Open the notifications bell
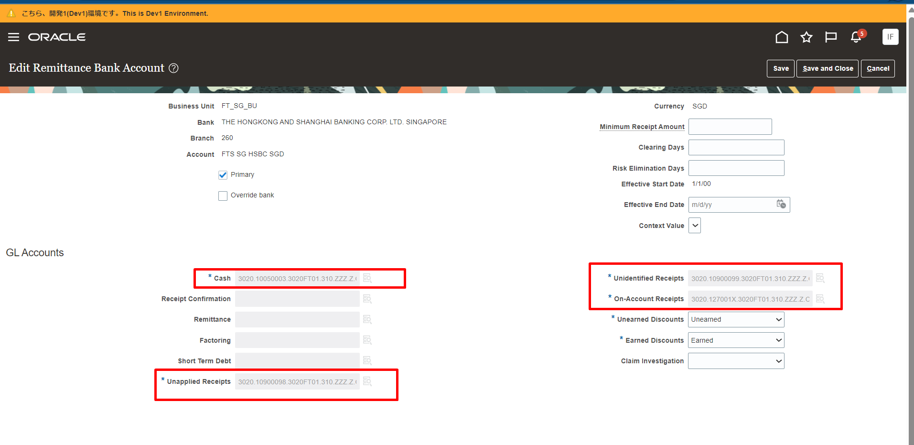This screenshot has height=445, width=914. pos(855,37)
